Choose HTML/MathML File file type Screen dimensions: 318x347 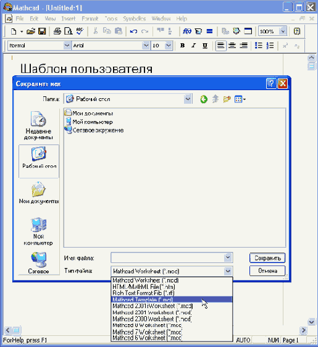(x=172, y=287)
